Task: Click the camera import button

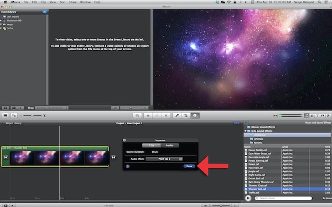Action: [6, 115]
